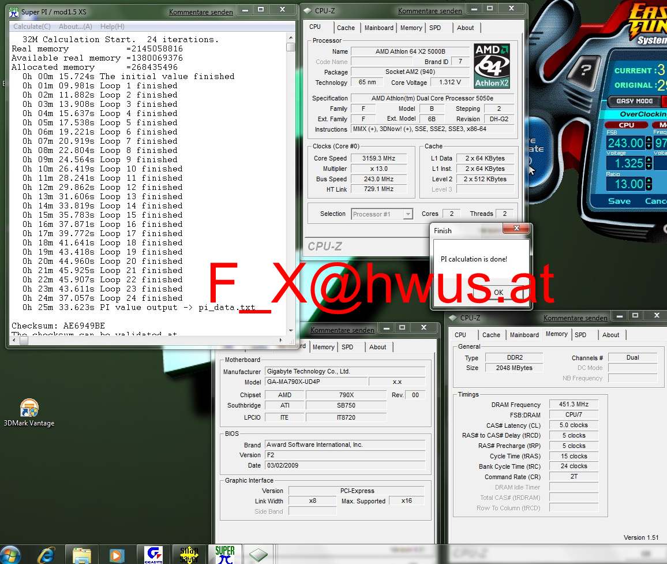
Task: Launch Internet Explorer from the taskbar
Action: [46, 555]
